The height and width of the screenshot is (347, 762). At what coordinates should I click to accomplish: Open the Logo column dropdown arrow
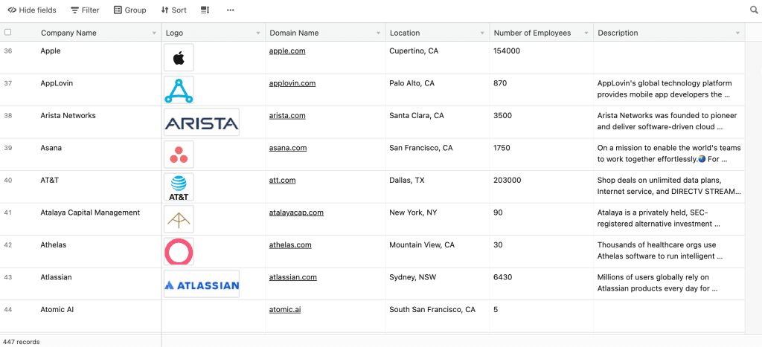coord(258,33)
